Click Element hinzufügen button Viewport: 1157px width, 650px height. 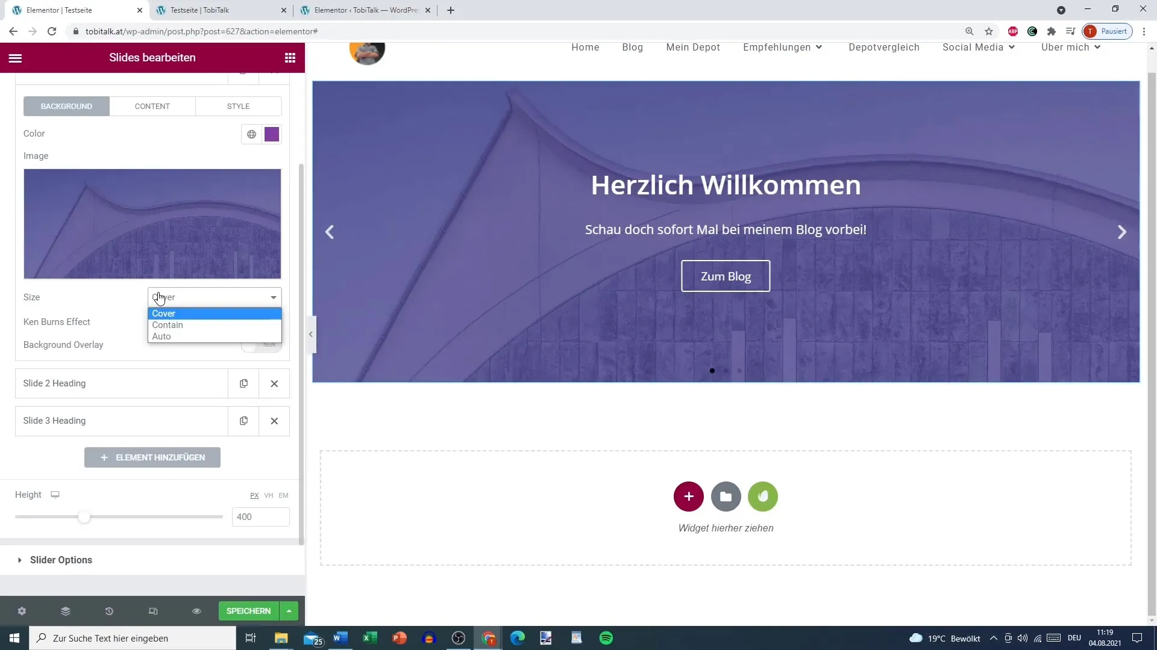[152, 457]
